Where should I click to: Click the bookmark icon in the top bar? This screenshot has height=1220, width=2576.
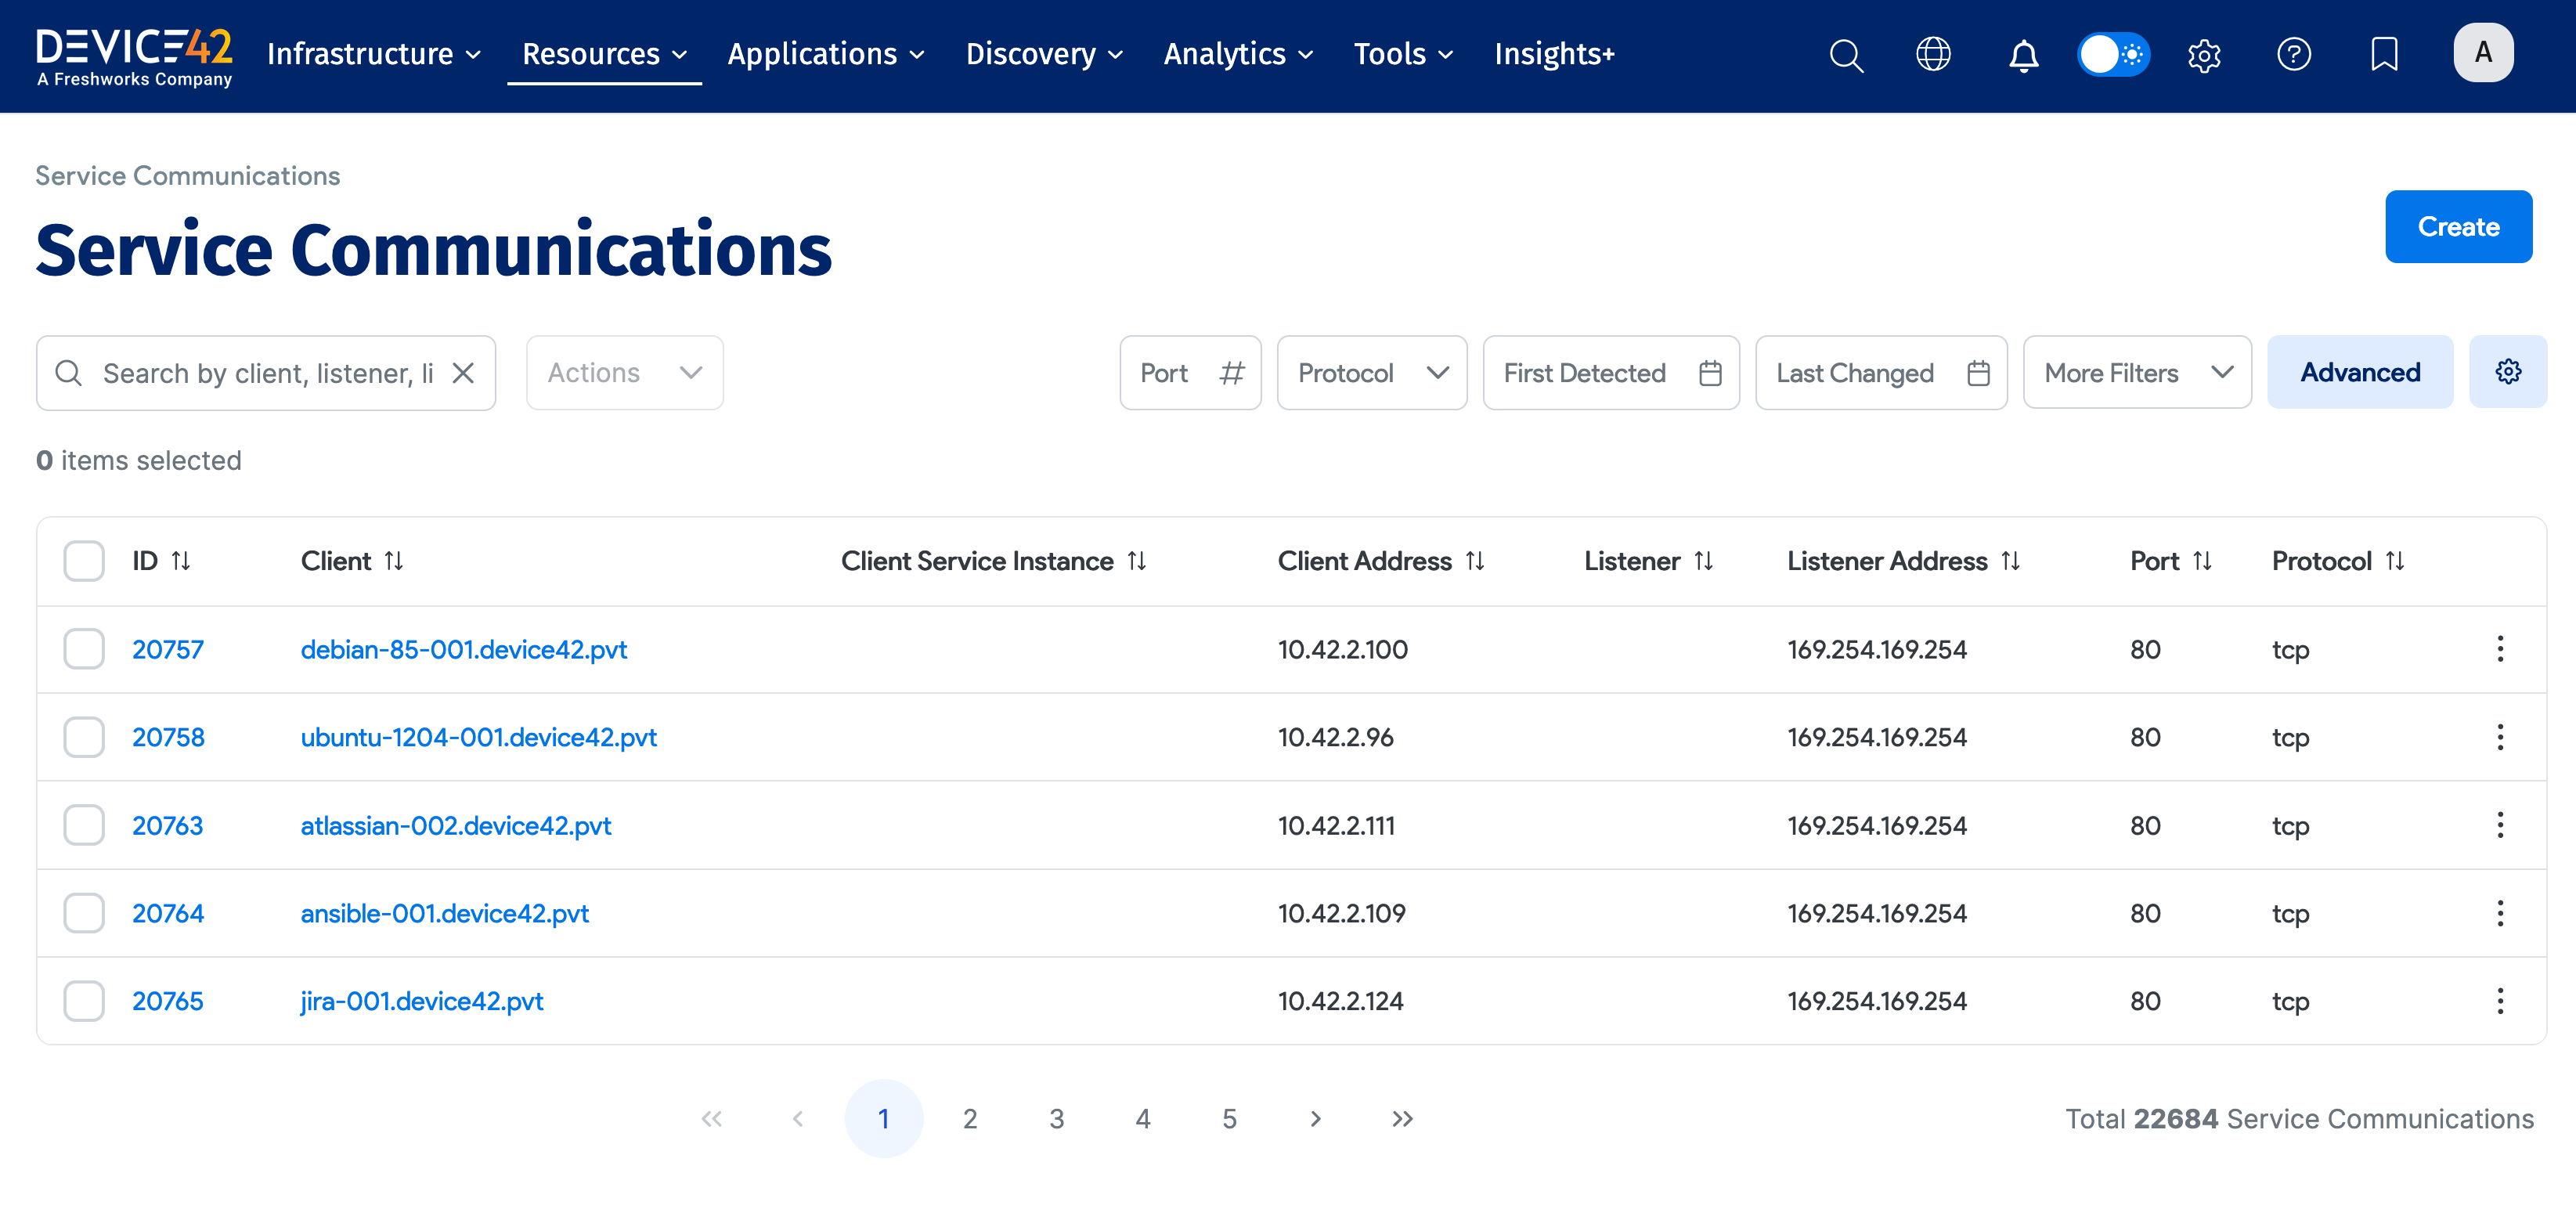pyautogui.click(x=2384, y=55)
